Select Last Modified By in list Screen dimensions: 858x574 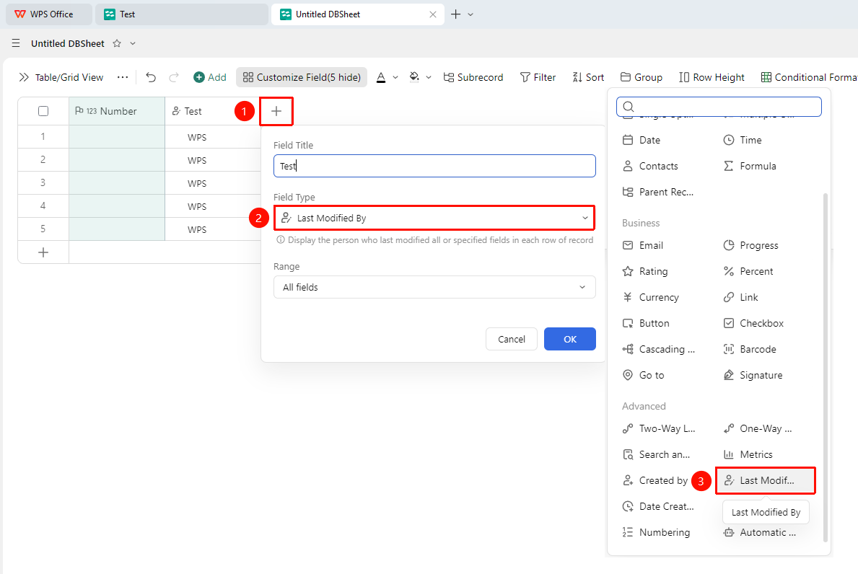point(766,480)
